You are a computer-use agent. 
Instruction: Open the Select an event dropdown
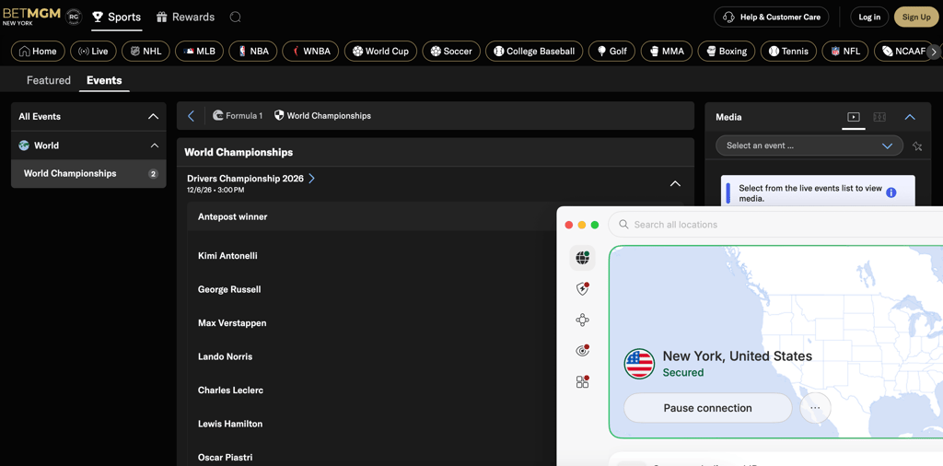coord(809,146)
